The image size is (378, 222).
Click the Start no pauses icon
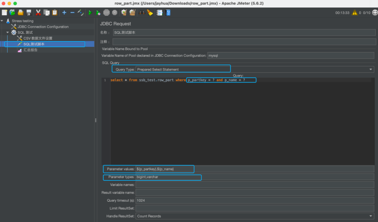coord(98,13)
